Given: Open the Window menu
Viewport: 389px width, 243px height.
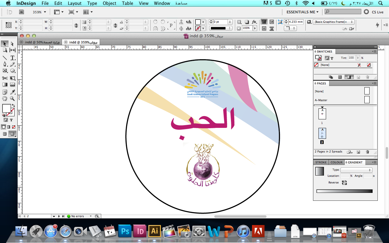Looking at the screenshot, I should coord(162,3).
